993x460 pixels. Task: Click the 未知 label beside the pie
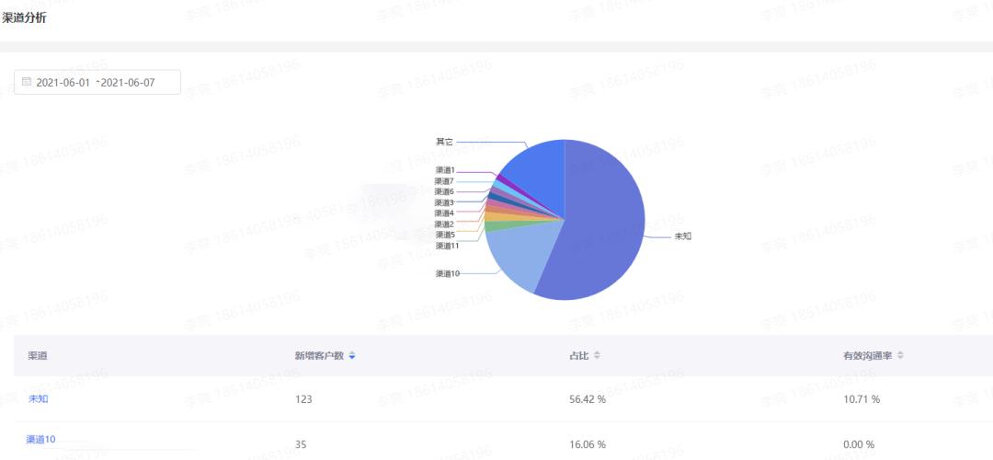682,236
